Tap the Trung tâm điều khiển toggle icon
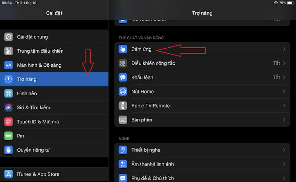Screen dimensions: 296x182 9,51
